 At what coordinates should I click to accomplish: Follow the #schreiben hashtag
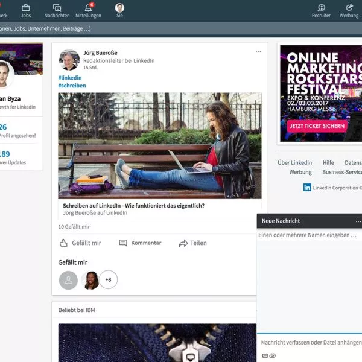point(72,86)
